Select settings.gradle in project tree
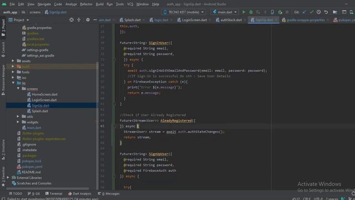Screen dimensions: 355x200 [37, 50]
